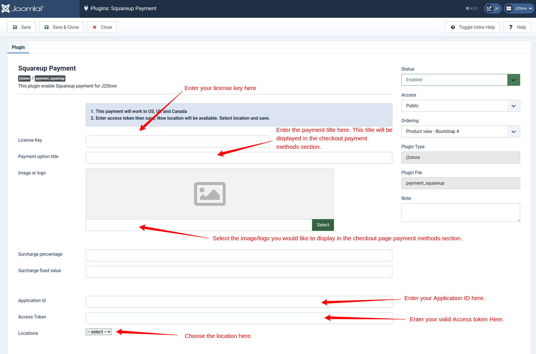
Task: Click the Ordering label
Action: coord(410,121)
